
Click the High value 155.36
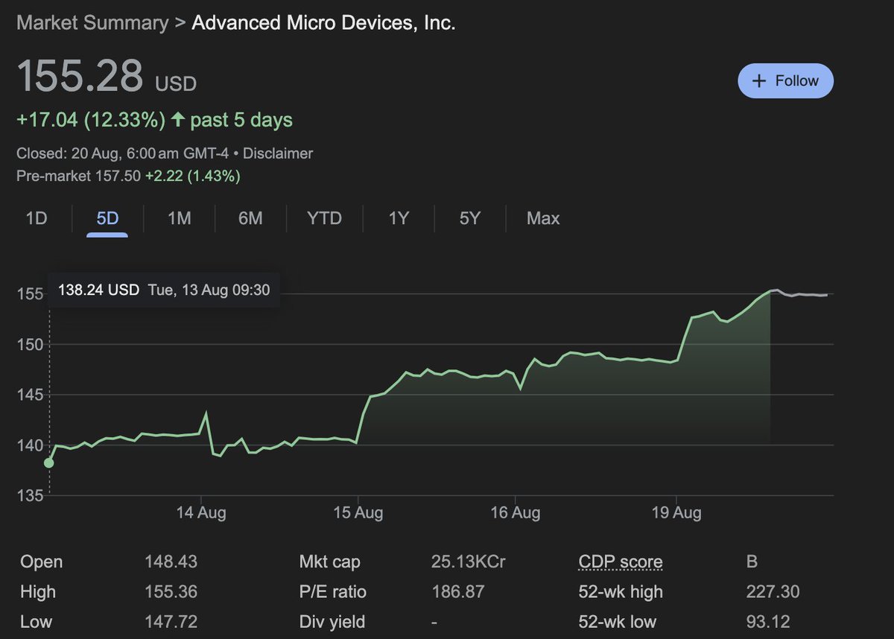pyautogui.click(x=171, y=592)
